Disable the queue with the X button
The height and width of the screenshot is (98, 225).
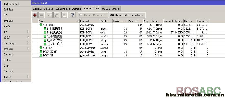[x=56, y=15]
